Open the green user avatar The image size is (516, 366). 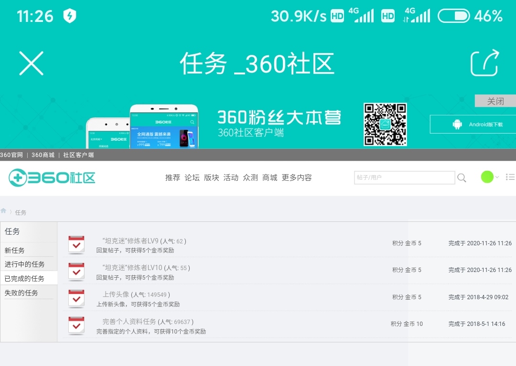(x=487, y=177)
